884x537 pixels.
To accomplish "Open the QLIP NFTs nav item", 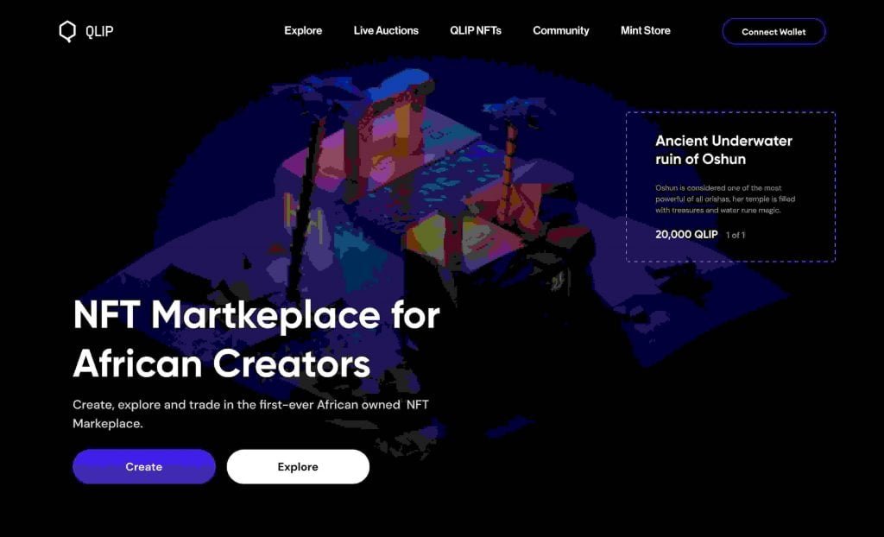I will [x=476, y=30].
